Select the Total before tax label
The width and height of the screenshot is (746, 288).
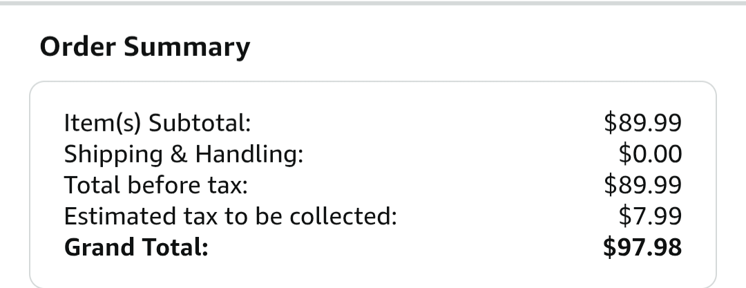(155, 185)
